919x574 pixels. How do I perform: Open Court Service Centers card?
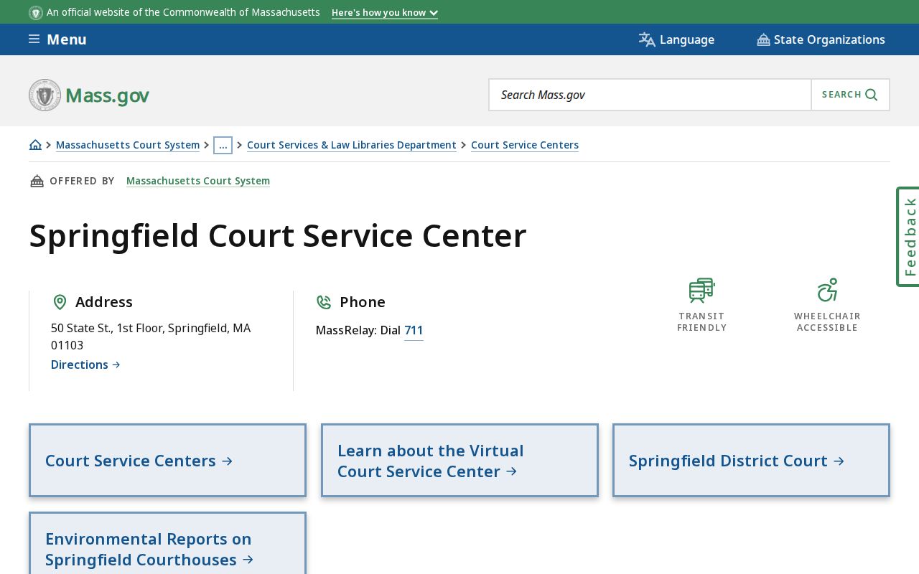[x=167, y=461]
